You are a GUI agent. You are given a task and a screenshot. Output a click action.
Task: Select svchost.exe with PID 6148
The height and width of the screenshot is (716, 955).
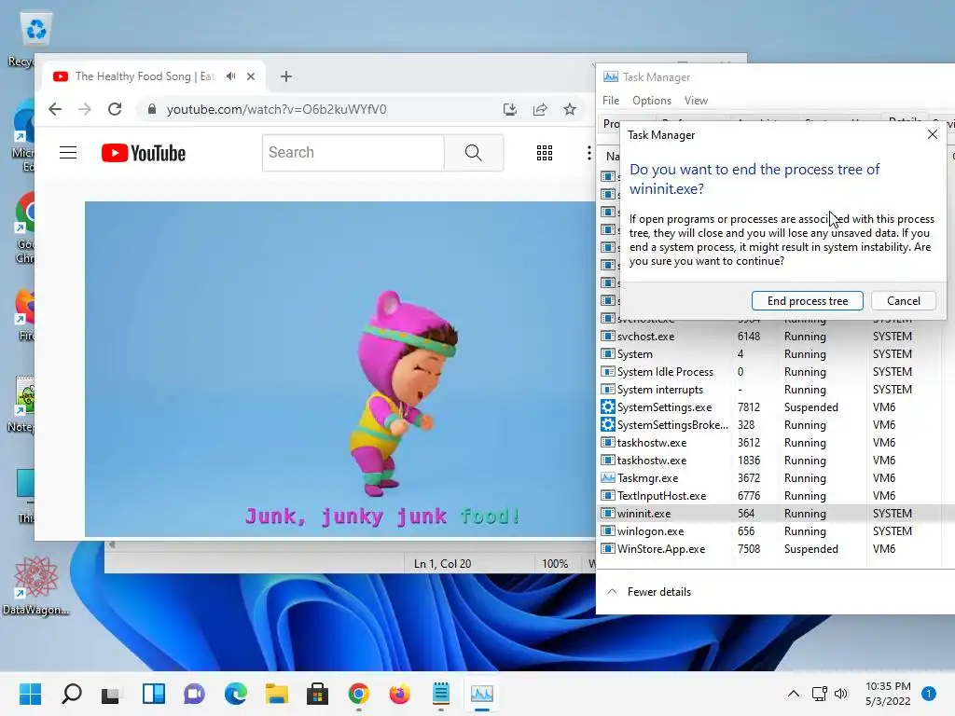(x=775, y=336)
